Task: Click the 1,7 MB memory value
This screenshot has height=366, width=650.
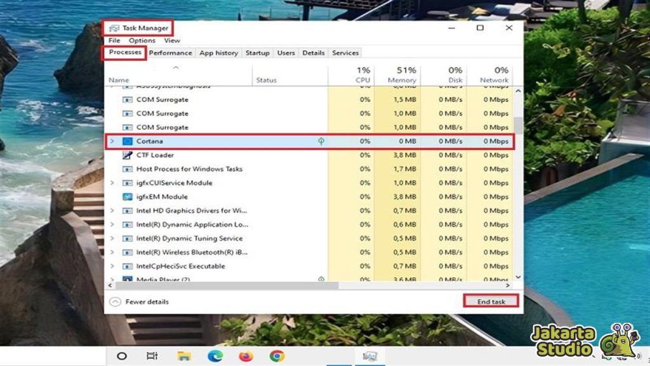Action: click(404, 169)
